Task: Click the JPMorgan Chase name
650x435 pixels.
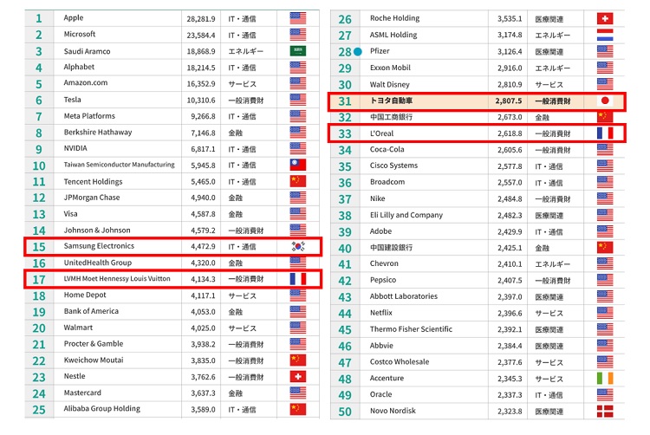Action: (x=92, y=198)
